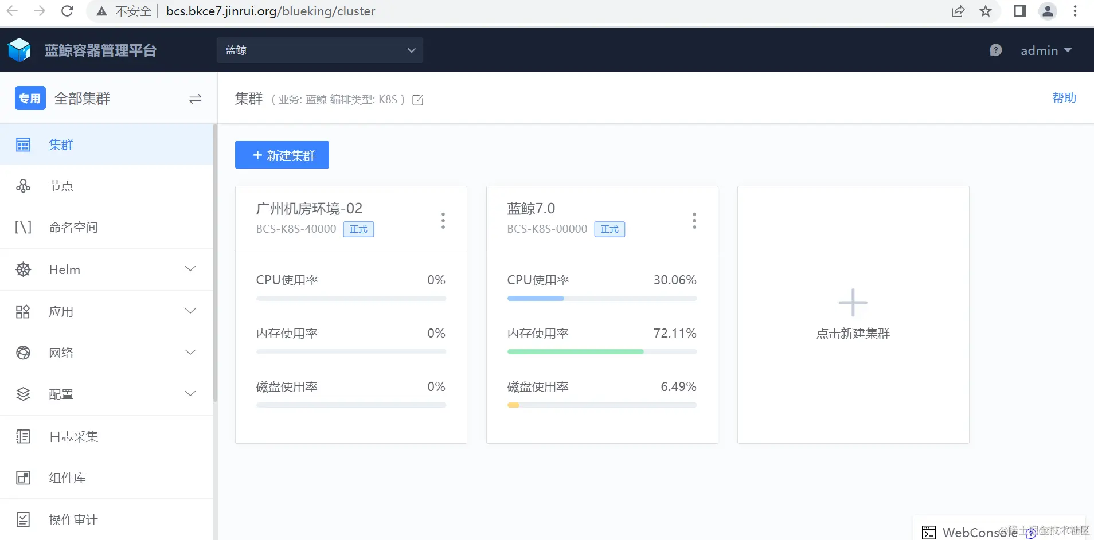Click the BCS-K8S-40000 cluster ID
The width and height of the screenshot is (1094, 540).
coord(296,229)
